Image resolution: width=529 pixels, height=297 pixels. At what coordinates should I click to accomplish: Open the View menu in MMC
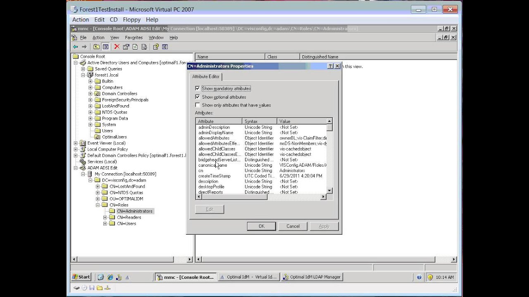[x=114, y=38]
